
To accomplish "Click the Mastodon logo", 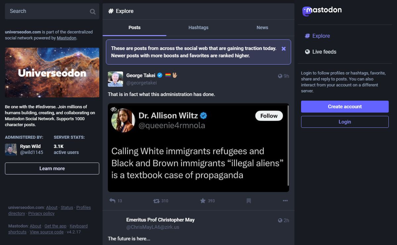I will pyautogui.click(x=322, y=11).
